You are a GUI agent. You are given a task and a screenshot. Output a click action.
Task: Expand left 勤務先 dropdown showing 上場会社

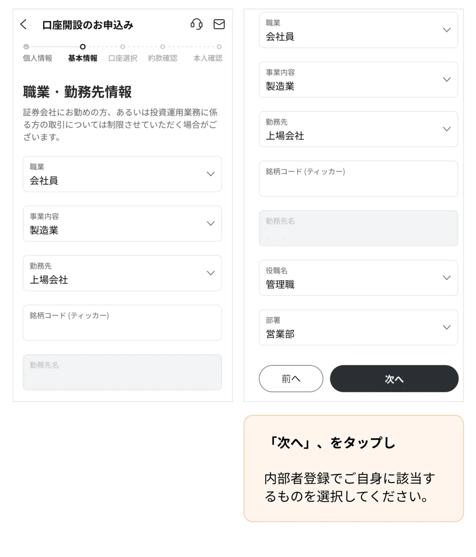point(122,273)
